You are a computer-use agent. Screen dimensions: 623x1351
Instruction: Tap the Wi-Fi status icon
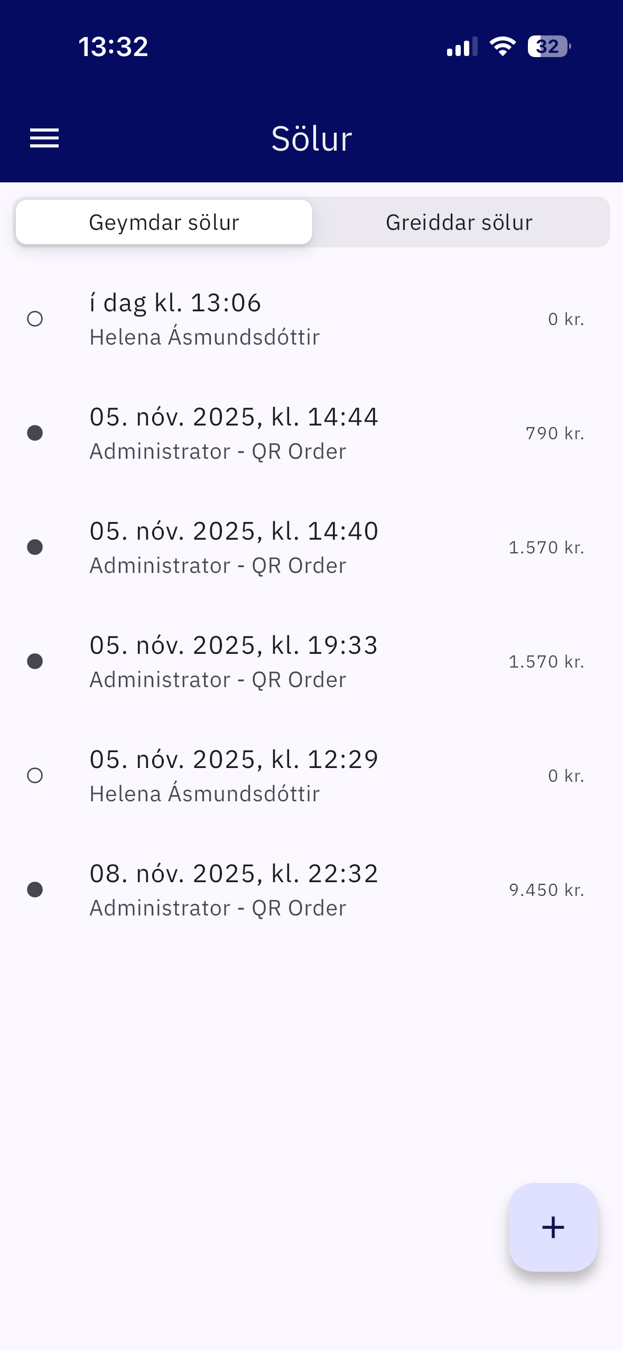(x=502, y=47)
